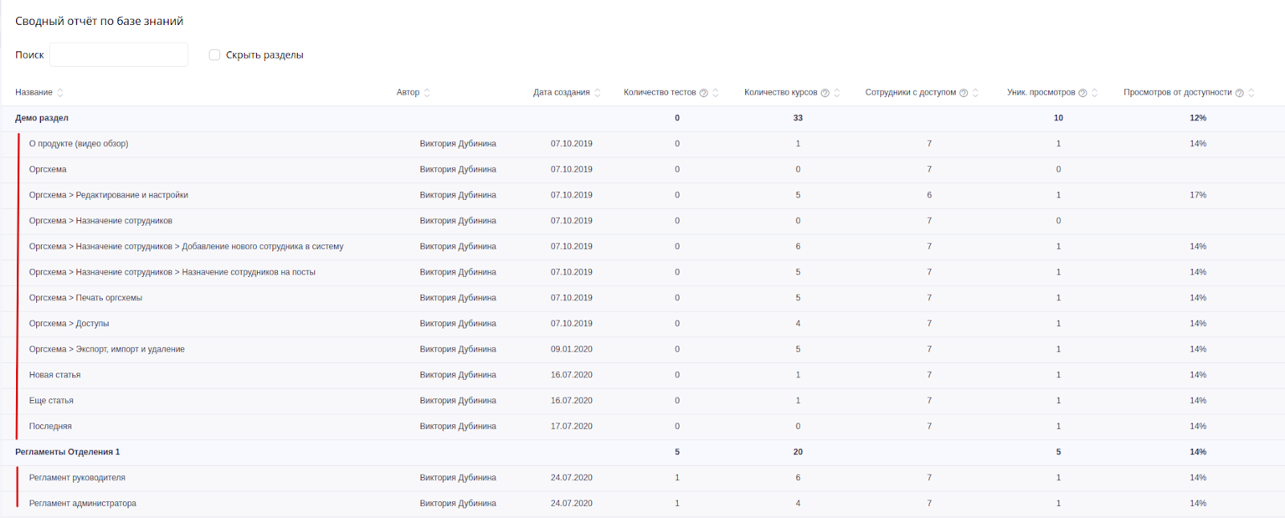Open the article О продукте (видео обзор)
This screenshot has width=1285, height=518.
tap(79, 144)
